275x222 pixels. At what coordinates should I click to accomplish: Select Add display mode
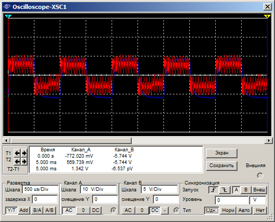24,210
